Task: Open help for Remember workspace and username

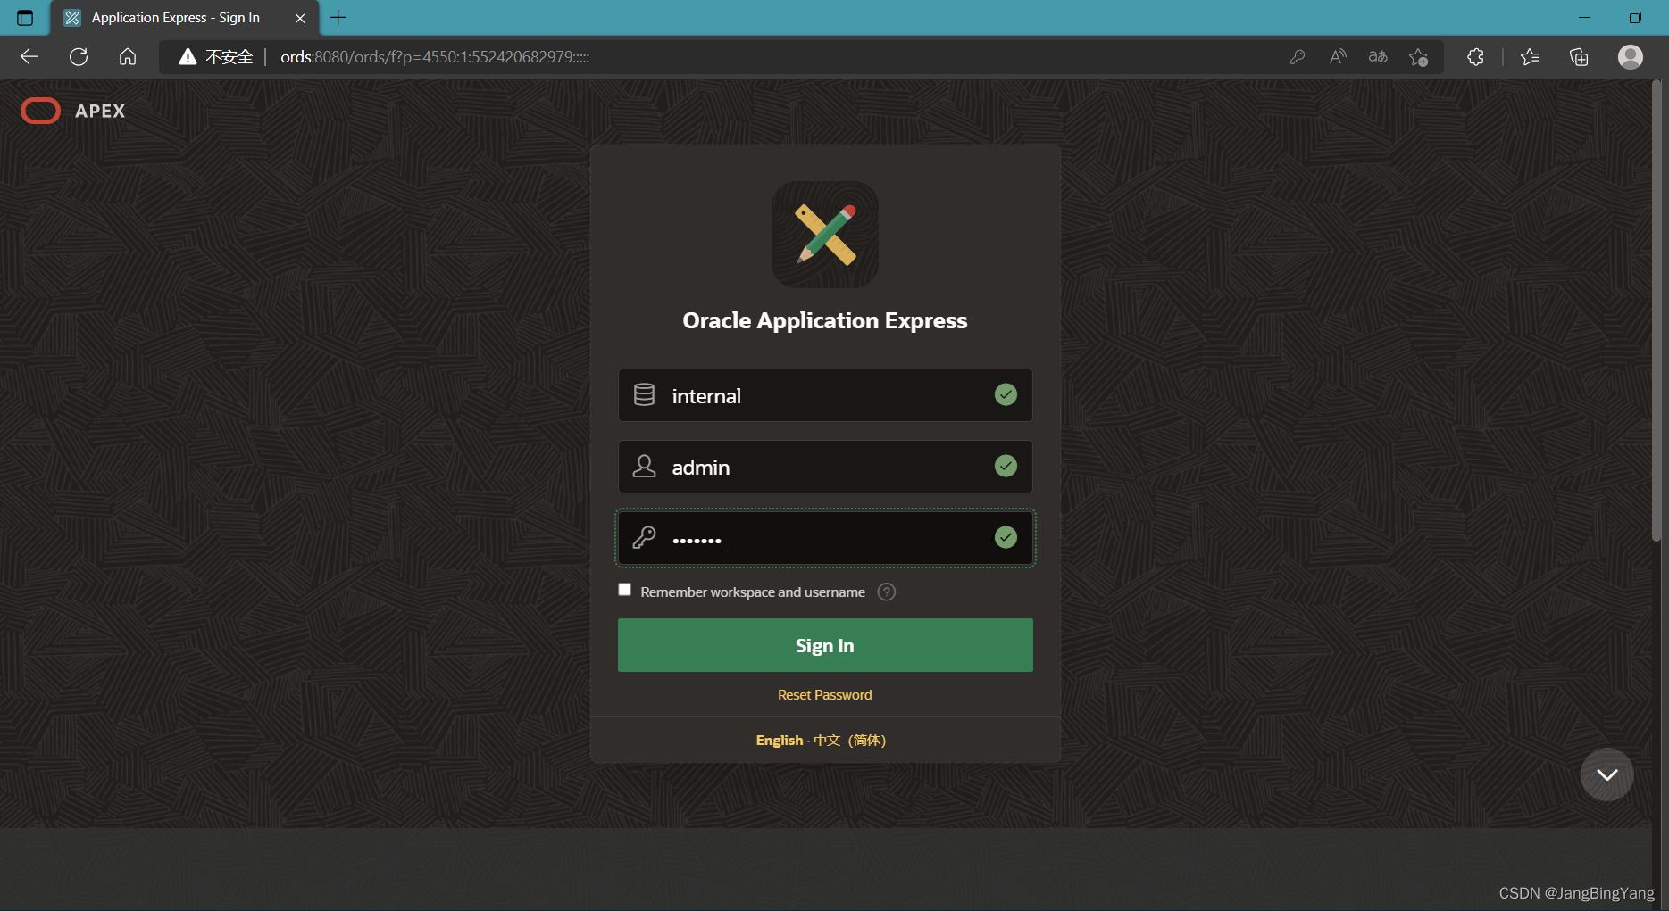Action: point(886,592)
